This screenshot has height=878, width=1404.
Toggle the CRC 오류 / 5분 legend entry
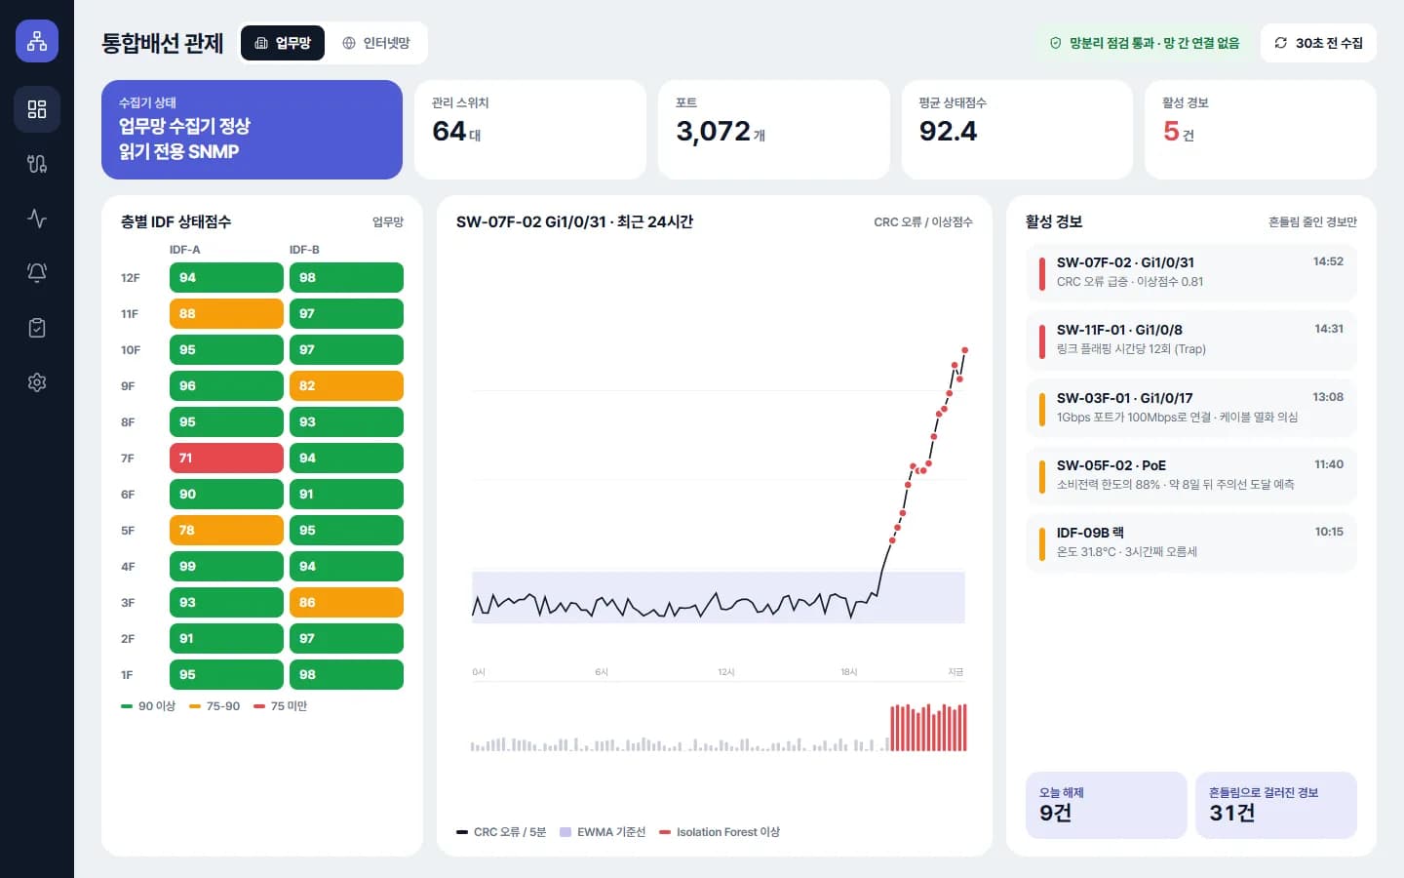pyautogui.click(x=501, y=832)
